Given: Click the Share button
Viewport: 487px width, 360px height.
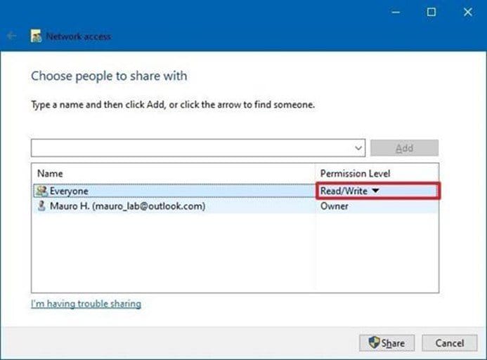Looking at the screenshot, I should [387, 343].
